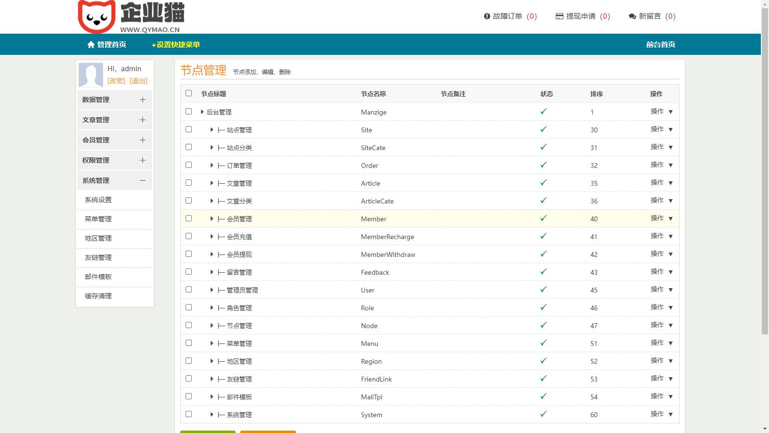The width and height of the screenshot is (769, 433).
Task: Click the home icon beside 管理首页
Action: click(x=91, y=45)
